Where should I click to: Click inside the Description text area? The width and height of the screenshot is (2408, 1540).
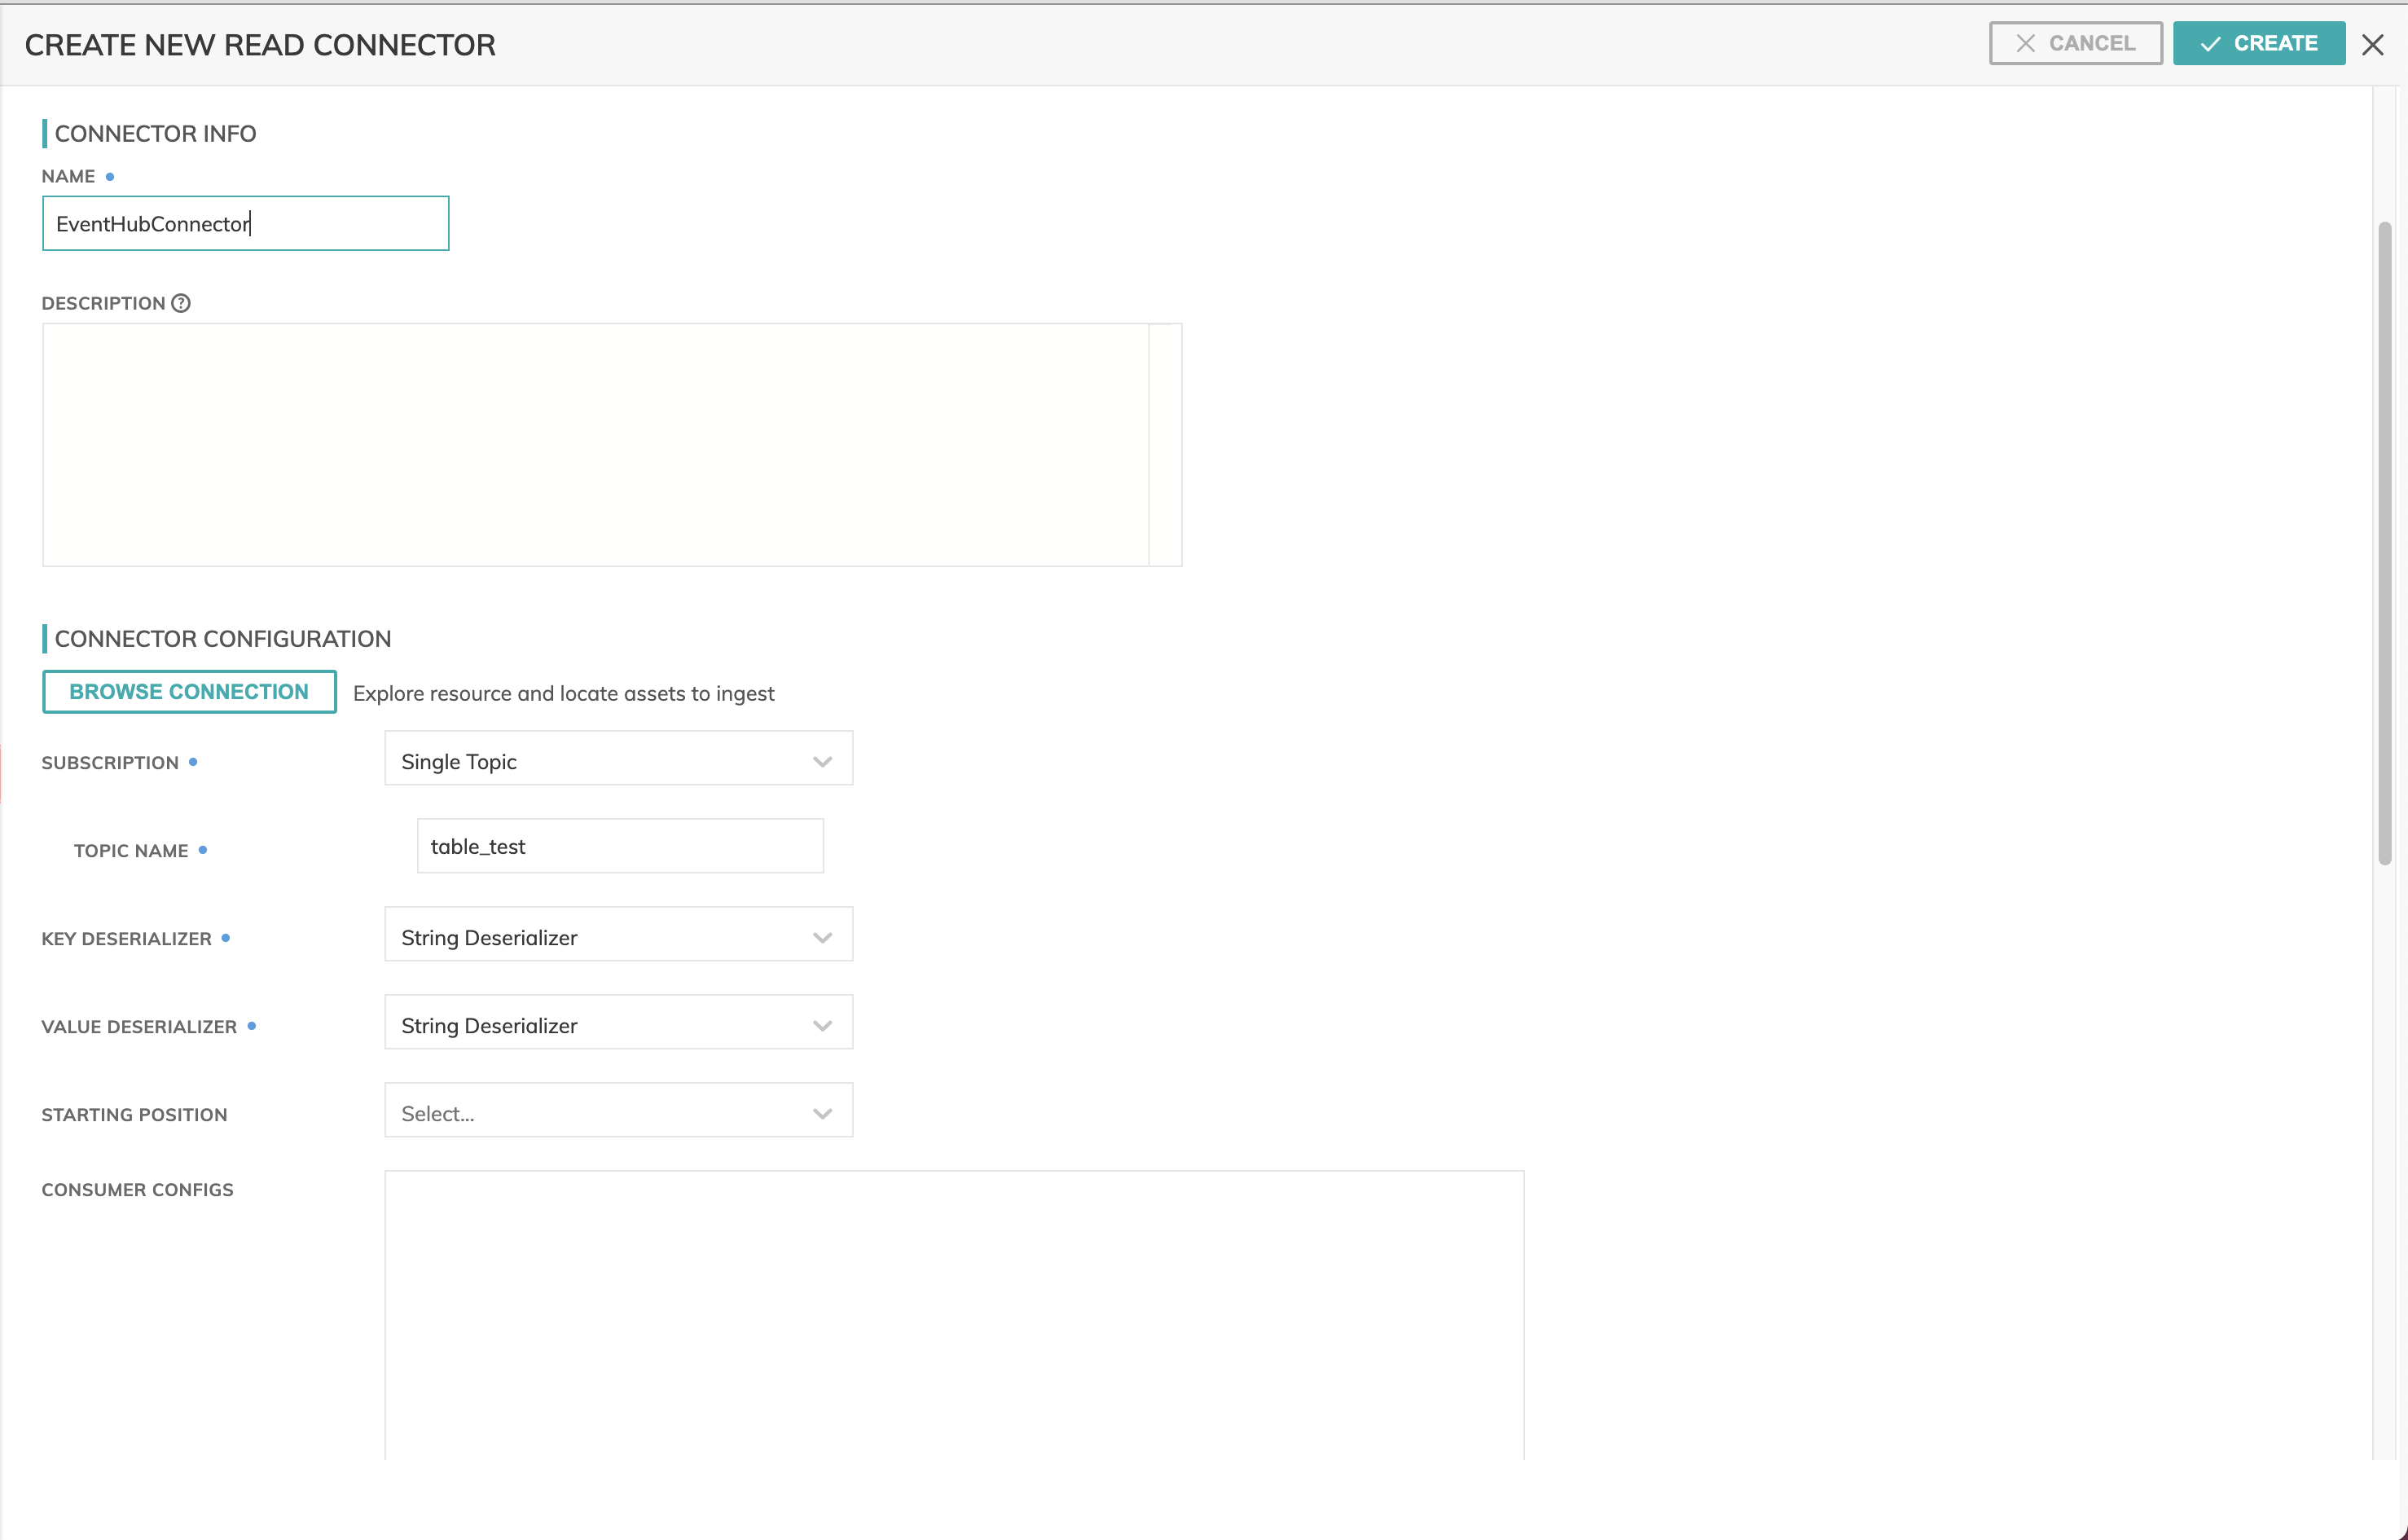coord(595,445)
